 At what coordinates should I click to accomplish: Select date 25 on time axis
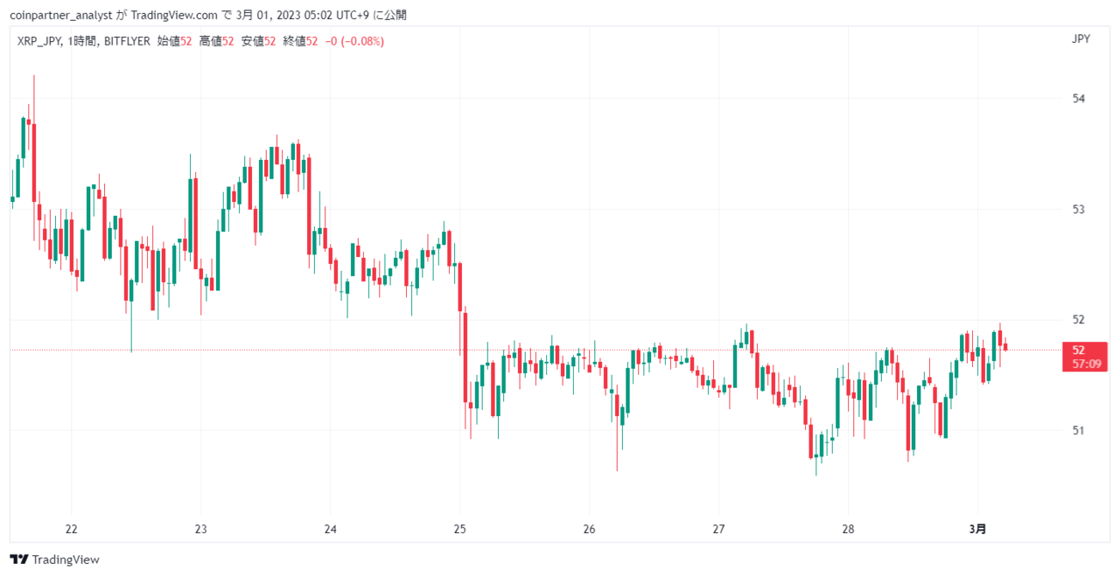point(459,529)
